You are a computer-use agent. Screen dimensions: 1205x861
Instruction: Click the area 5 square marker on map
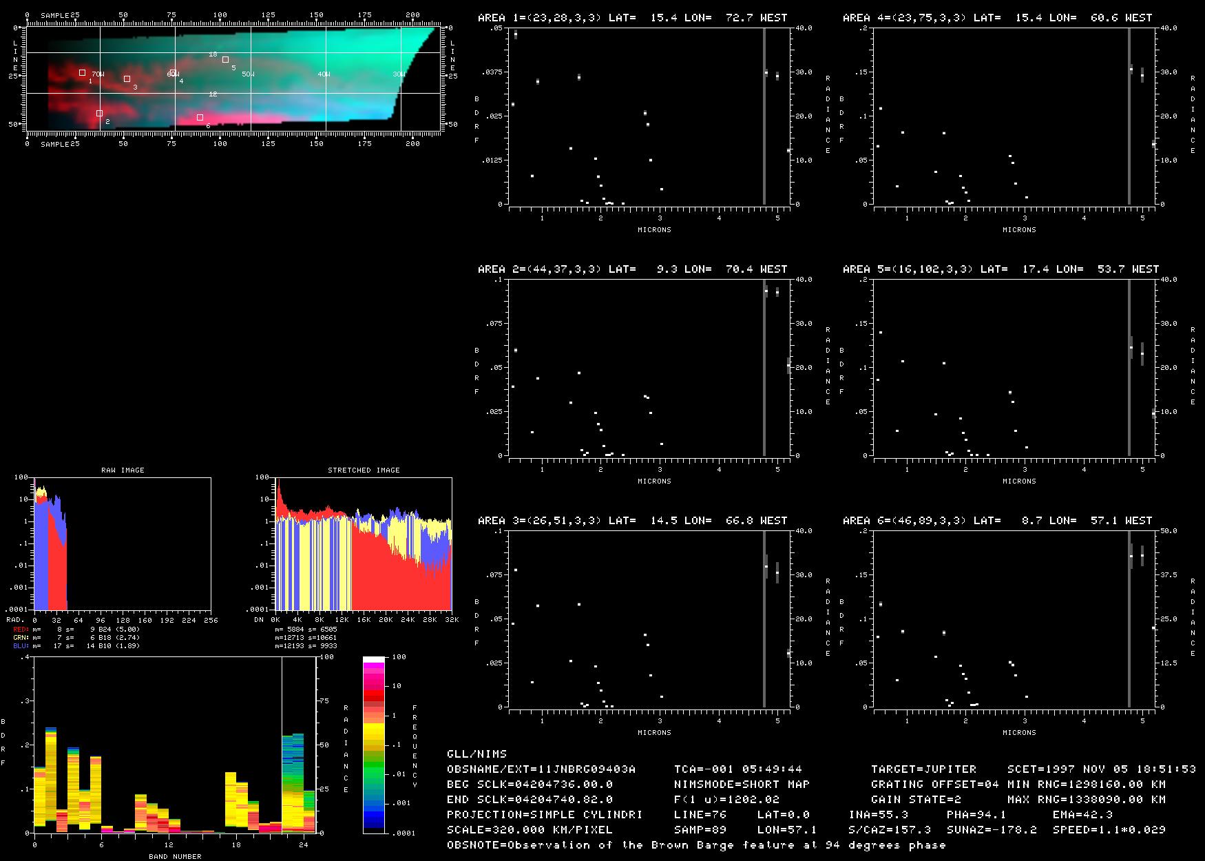click(x=225, y=59)
